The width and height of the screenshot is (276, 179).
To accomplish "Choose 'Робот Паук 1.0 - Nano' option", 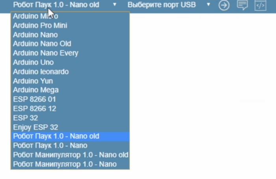I will coord(50,146).
